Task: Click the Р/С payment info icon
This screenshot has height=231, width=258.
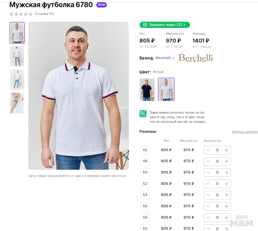Action: pos(143,114)
